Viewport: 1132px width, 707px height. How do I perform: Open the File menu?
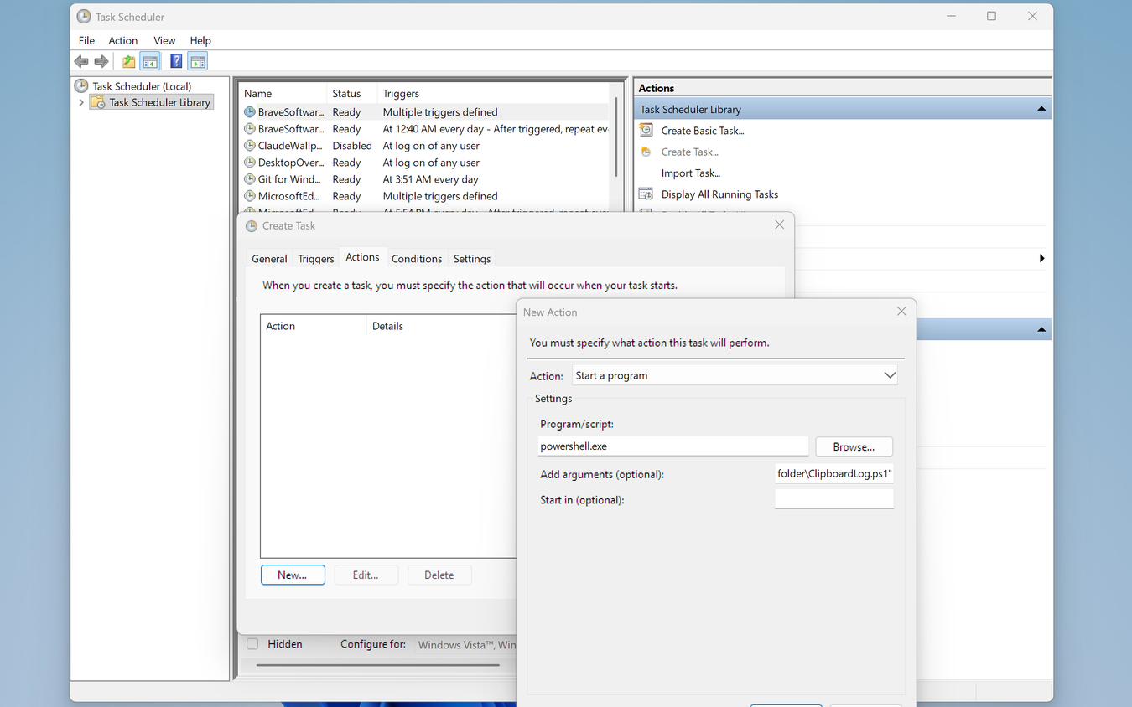point(86,40)
